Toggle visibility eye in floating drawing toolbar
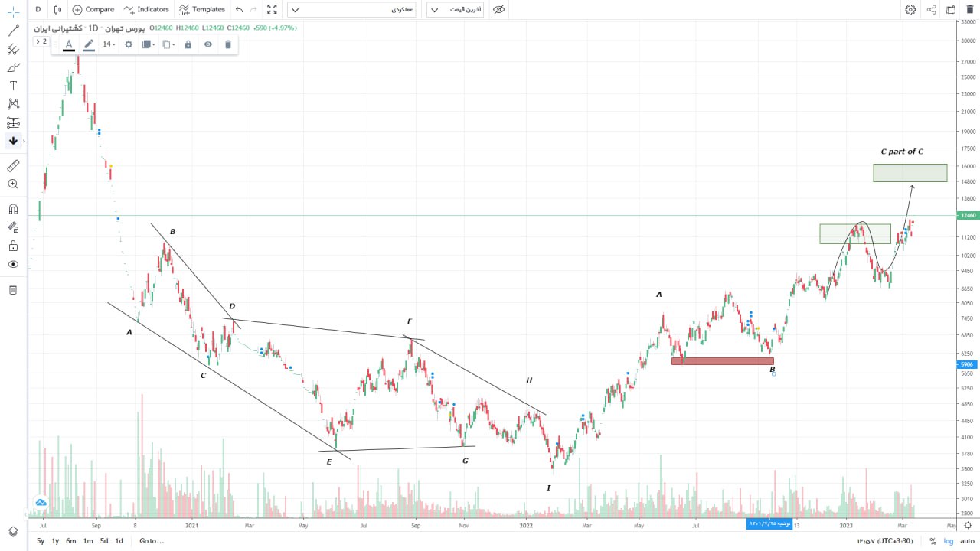The image size is (980, 551). [207, 44]
